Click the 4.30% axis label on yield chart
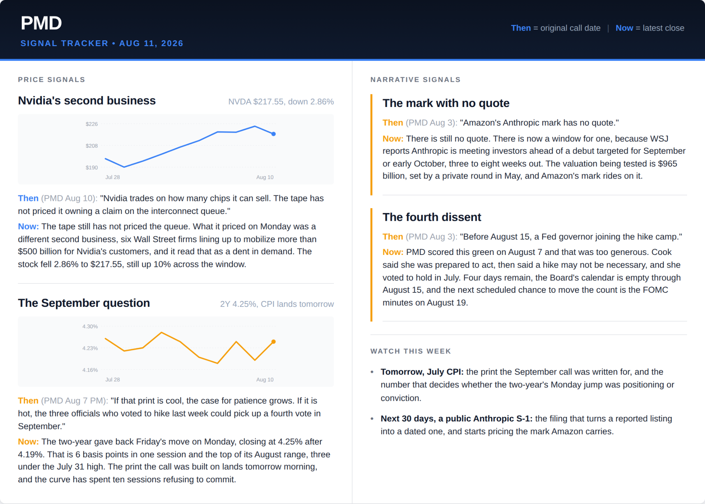 coord(90,326)
